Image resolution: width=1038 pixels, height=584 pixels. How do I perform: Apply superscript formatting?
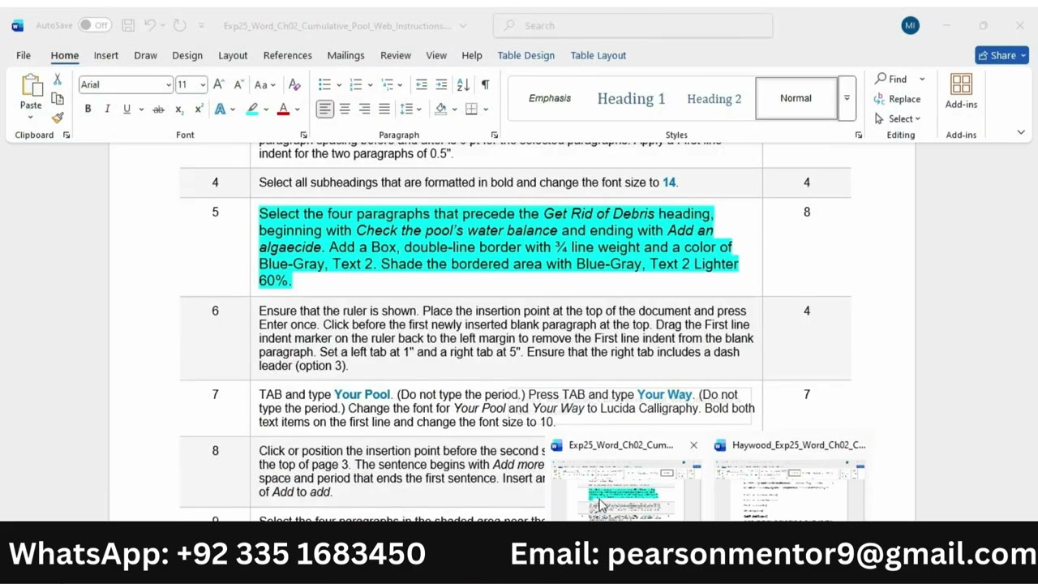click(x=199, y=109)
